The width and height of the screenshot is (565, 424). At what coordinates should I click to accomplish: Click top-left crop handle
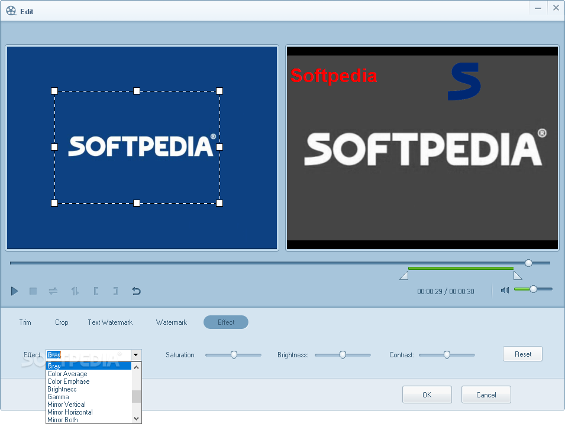(54, 91)
